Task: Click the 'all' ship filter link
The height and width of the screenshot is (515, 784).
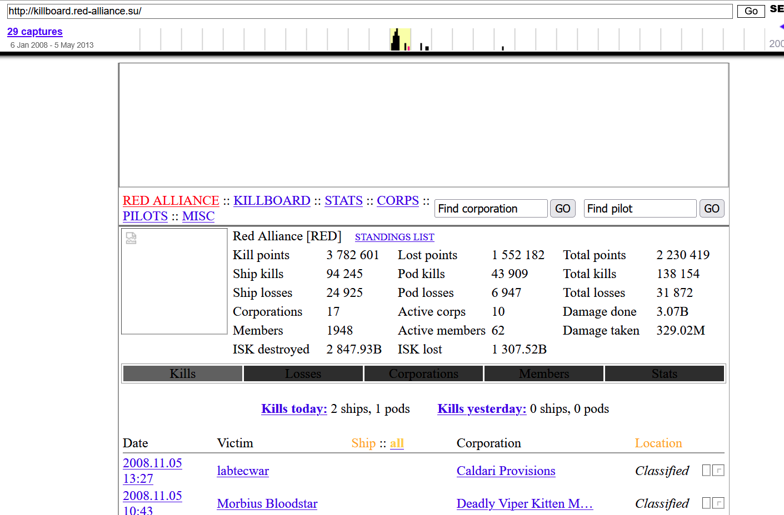Action: 397,443
